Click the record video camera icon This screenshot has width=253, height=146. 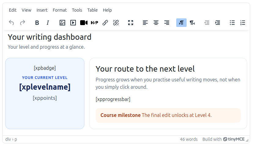(x=84, y=23)
